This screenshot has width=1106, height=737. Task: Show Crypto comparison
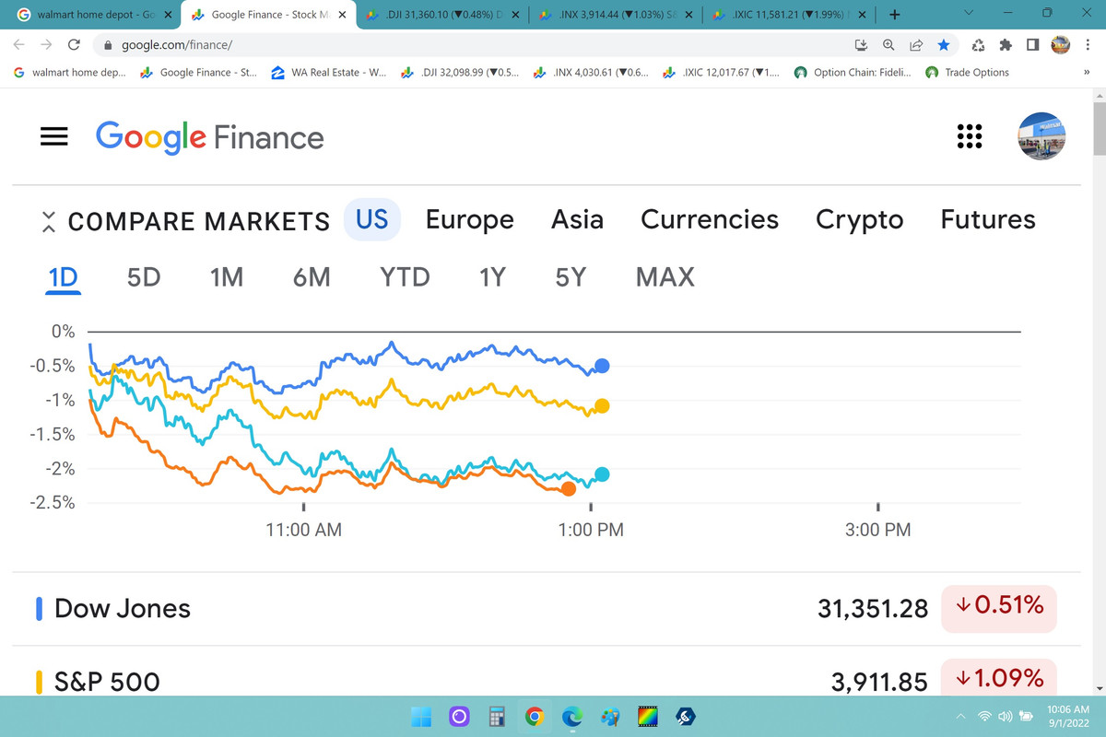click(860, 219)
